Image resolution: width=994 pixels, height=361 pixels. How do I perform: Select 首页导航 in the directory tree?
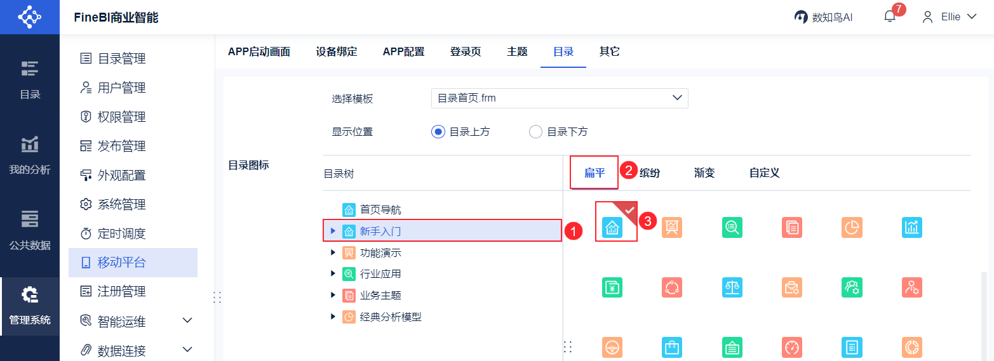[x=380, y=209]
